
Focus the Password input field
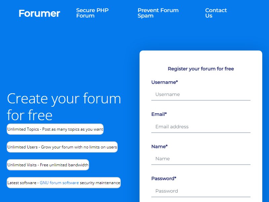(x=201, y=191)
